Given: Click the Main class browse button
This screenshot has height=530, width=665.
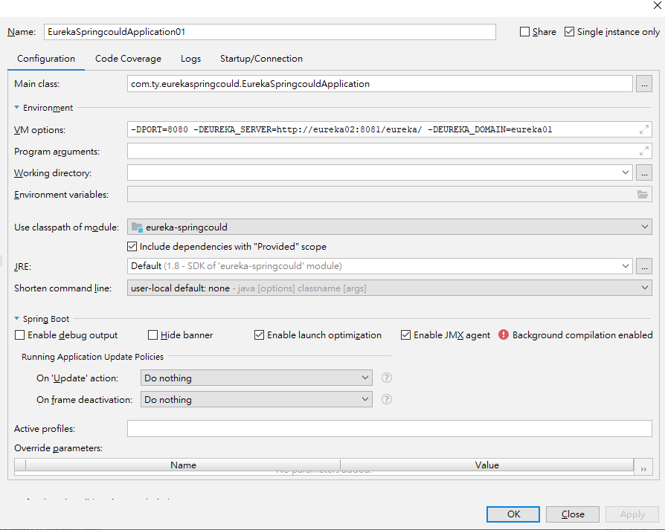Looking at the screenshot, I should tap(643, 84).
